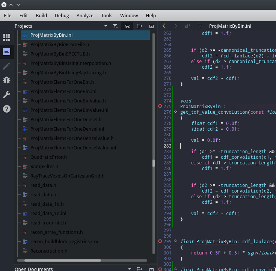Close the Open Documents panel
The height and width of the screenshot is (271, 276).
pos(152,269)
